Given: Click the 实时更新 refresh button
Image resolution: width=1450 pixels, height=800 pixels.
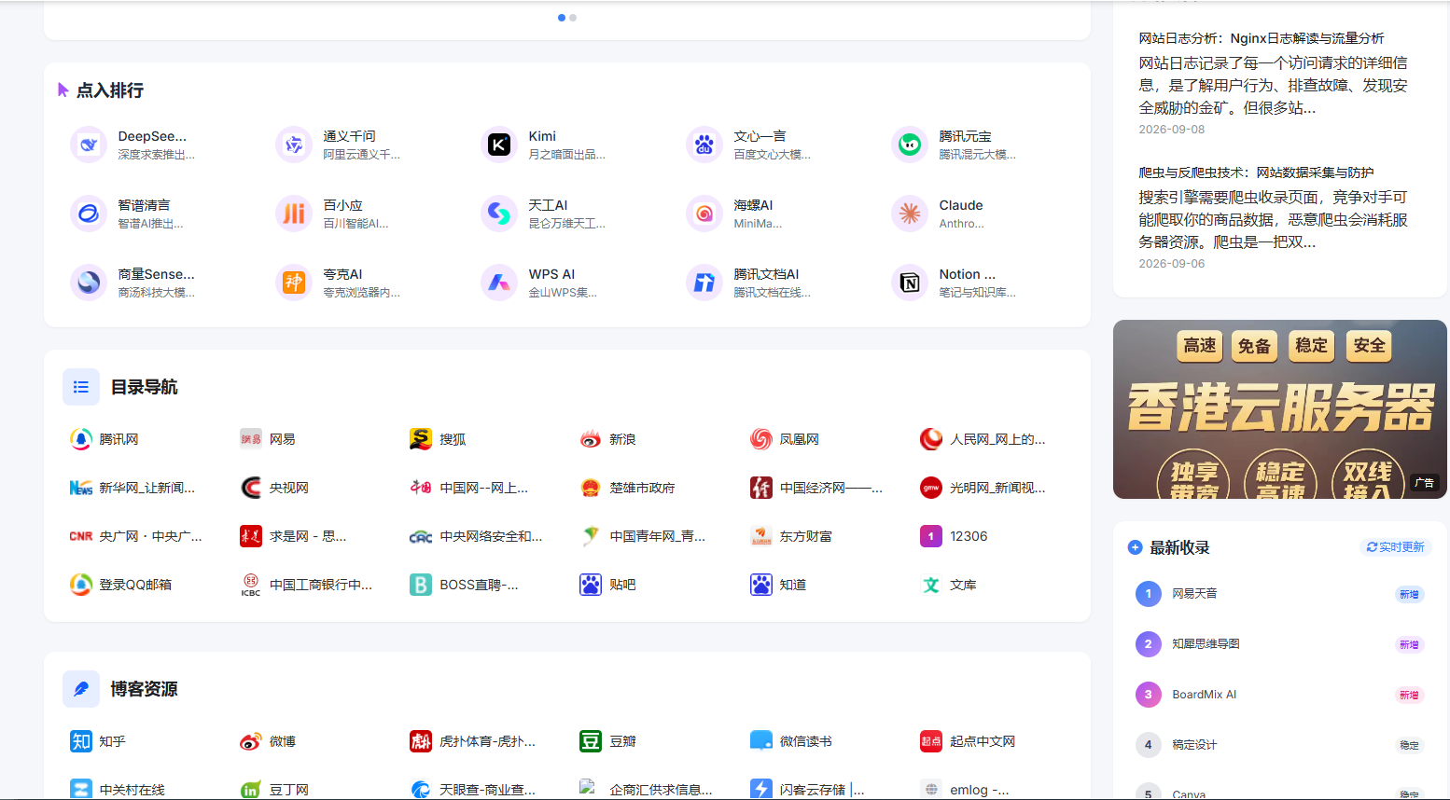Looking at the screenshot, I should coord(1396,547).
